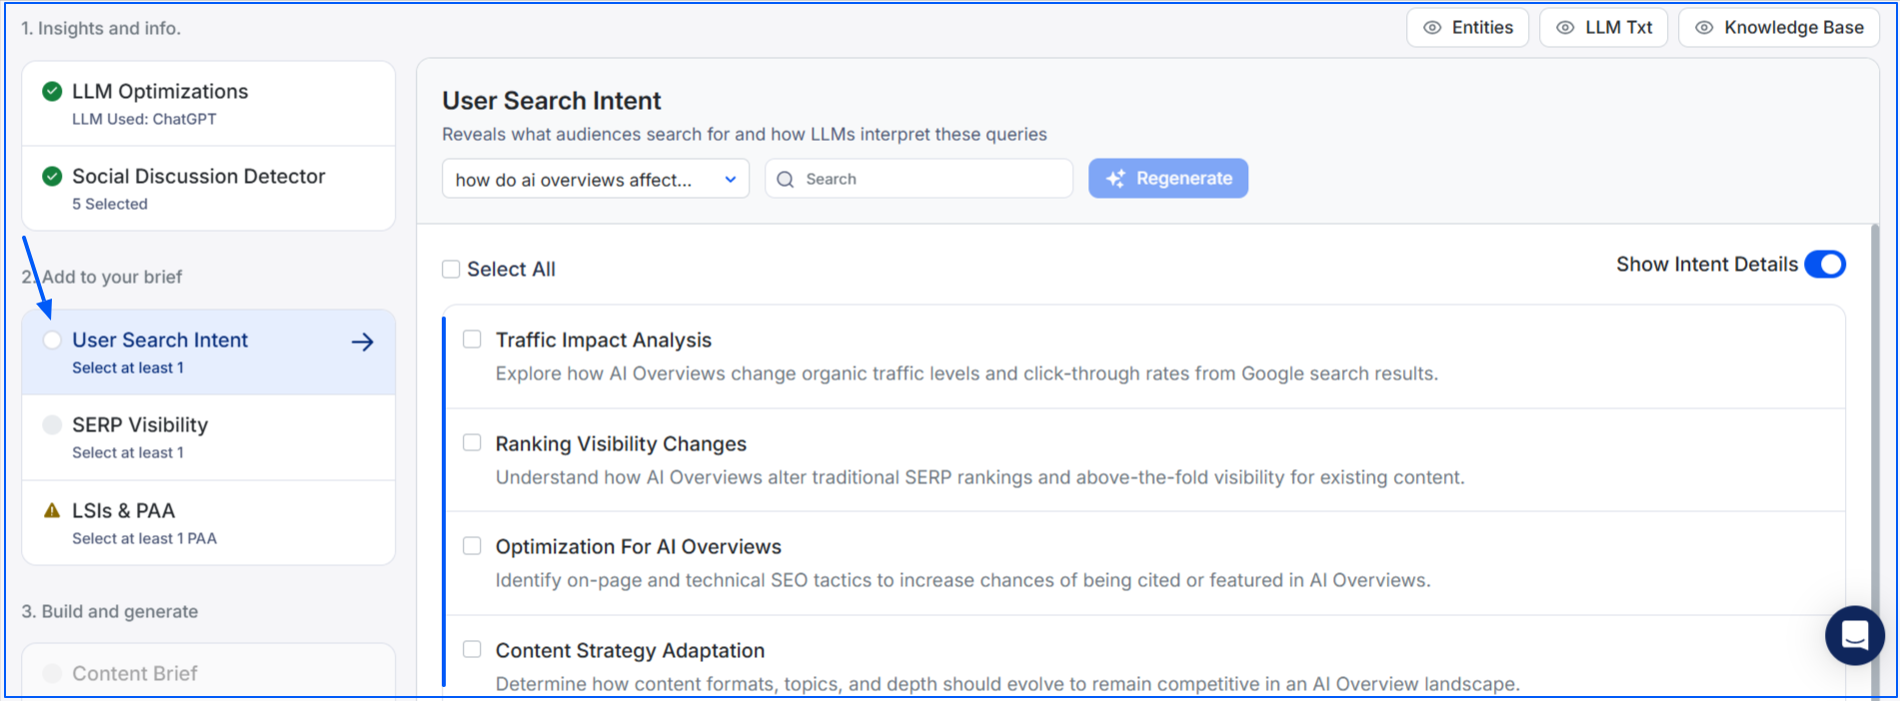The width and height of the screenshot is (1900, 701).
Task: Click 'Reveals what audiences search for' subtitle
Action: coord(745,135)
